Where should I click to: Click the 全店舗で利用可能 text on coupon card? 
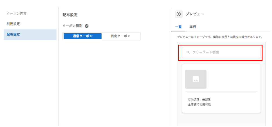coord(199,105)
